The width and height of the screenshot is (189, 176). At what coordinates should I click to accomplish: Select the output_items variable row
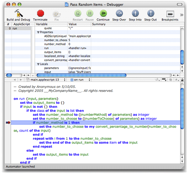coord(108,52)
